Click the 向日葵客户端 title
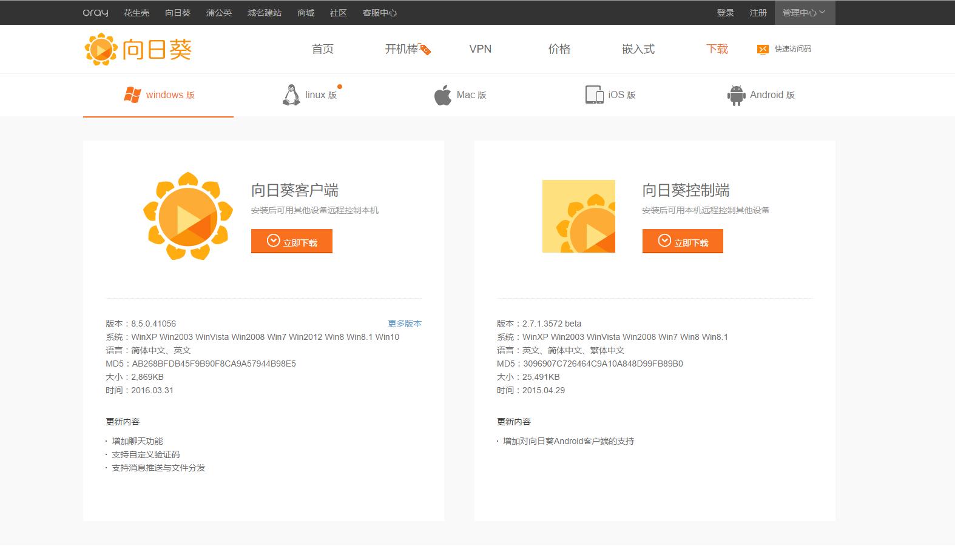Viewport: 955px width, 558px height. click(x=295, y=190)
